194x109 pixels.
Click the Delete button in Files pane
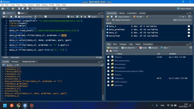143,48
